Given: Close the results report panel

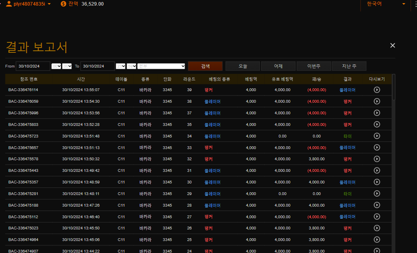Looking at the screenshot, I should click(393, 46).
